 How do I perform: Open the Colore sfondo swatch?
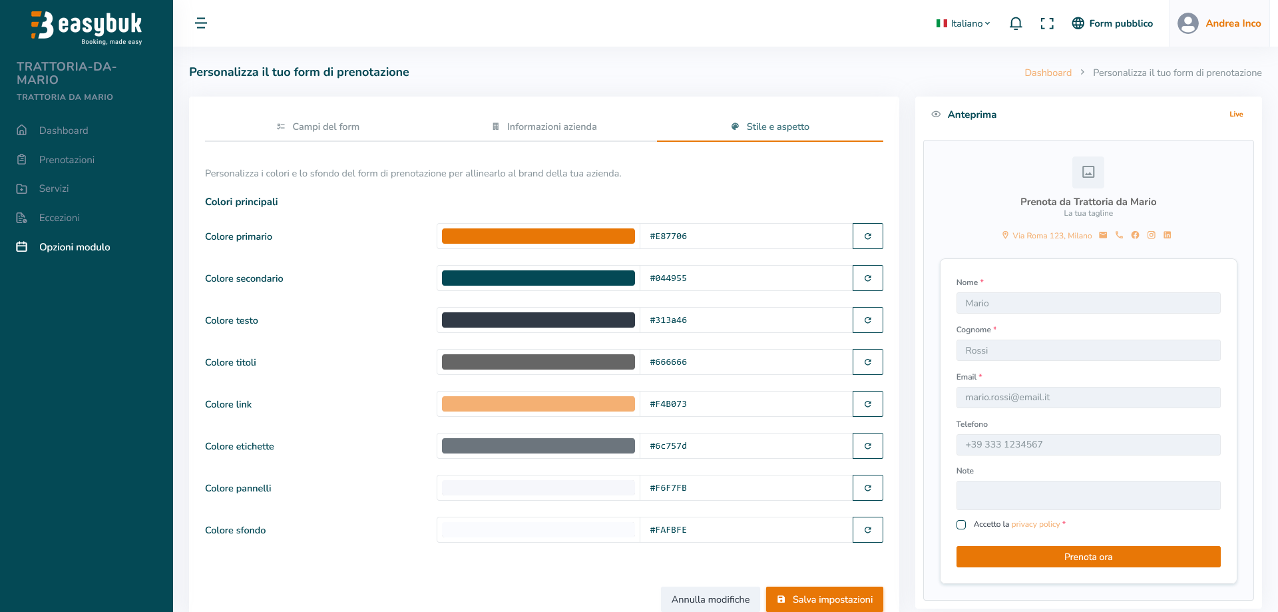pyautogui.click(x=538, y=530)
